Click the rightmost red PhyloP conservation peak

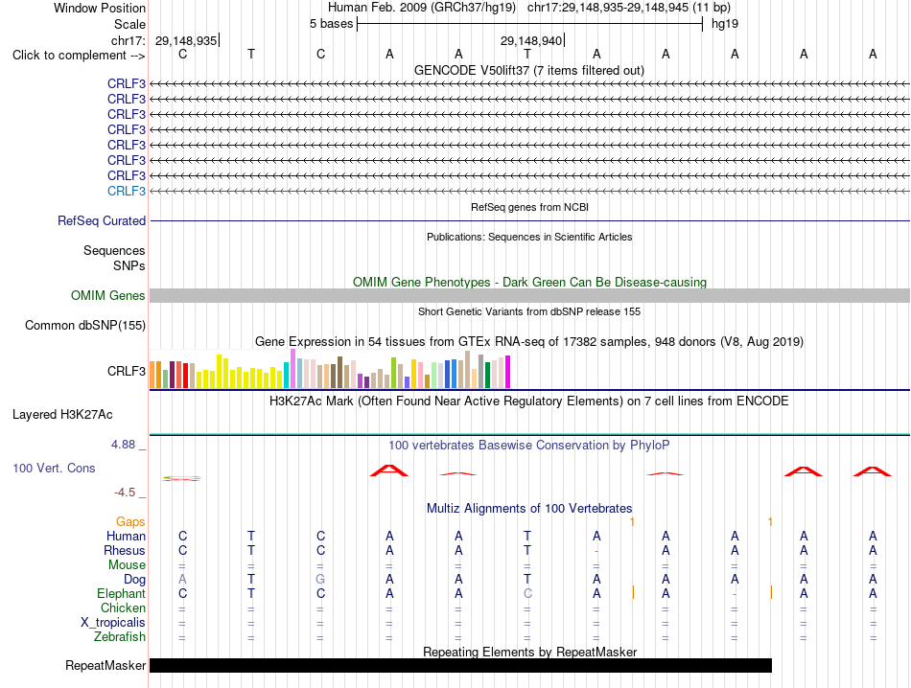(x=872, y=470)
